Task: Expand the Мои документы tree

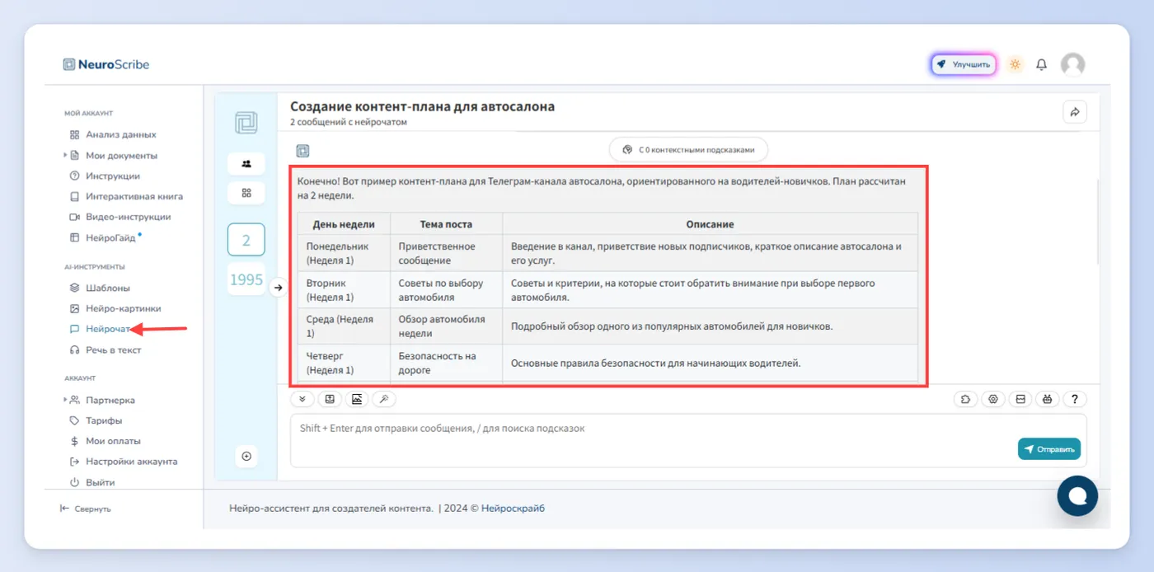Action: click(x=66, y=155)
